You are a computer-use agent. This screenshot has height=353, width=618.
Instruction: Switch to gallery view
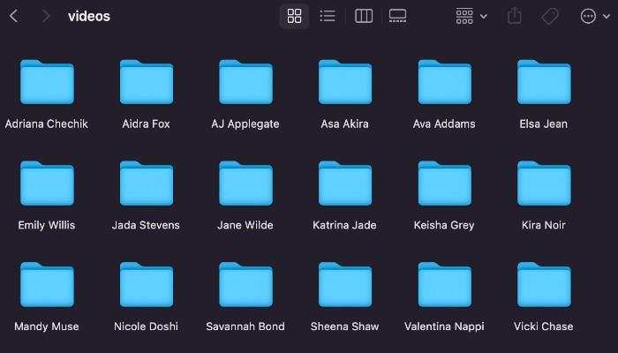[x=397, y=16]
